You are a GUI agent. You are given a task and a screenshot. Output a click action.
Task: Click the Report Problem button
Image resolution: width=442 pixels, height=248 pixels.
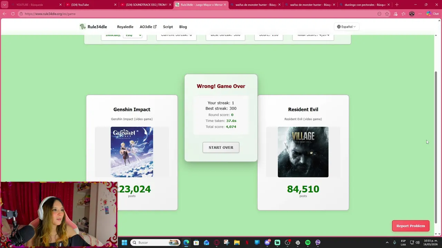(411, 226)
